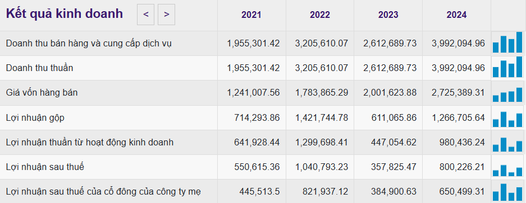Select the 2022 column header
Screen dimensions: 526x203
click(x=319, y=15)
